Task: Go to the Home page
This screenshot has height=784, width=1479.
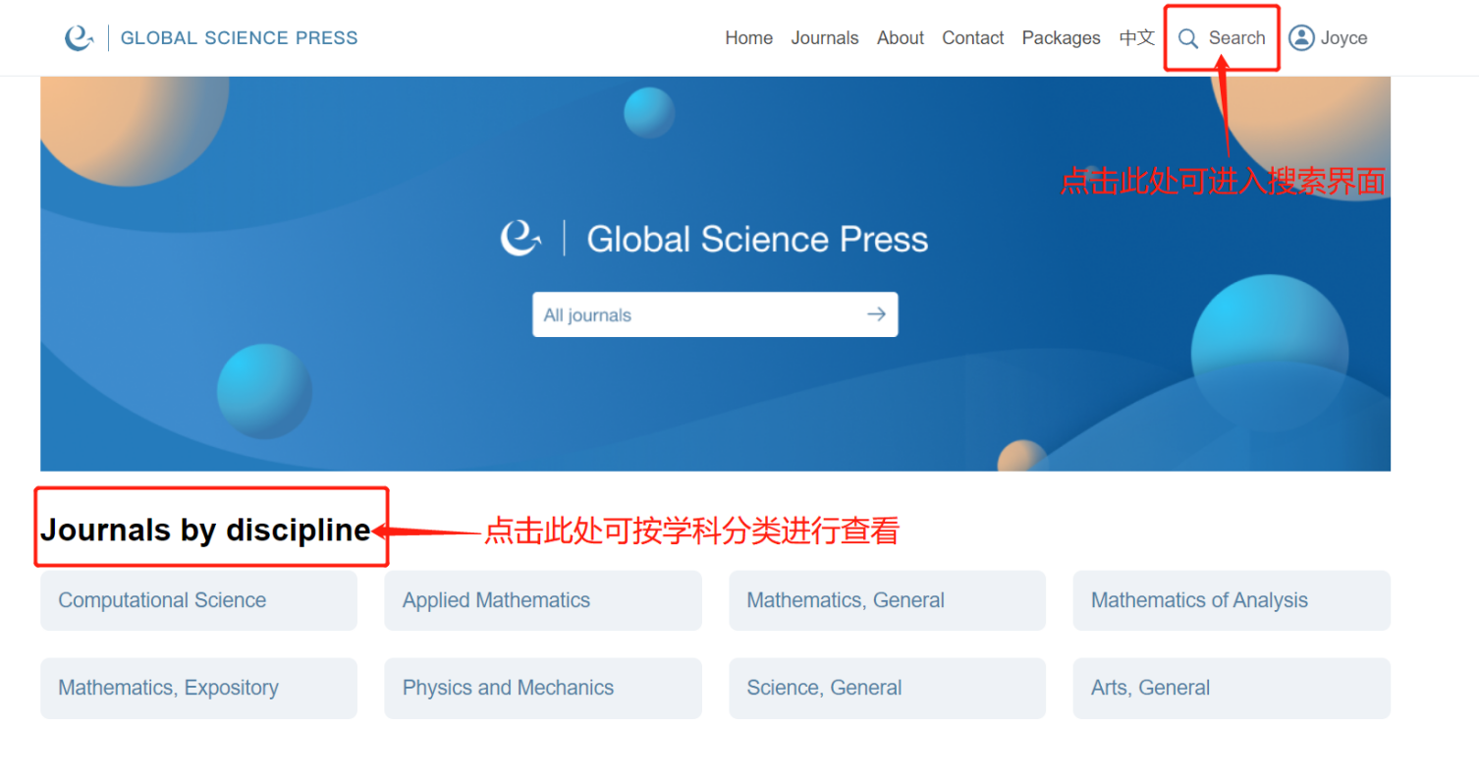Action: tap(748, 38)
